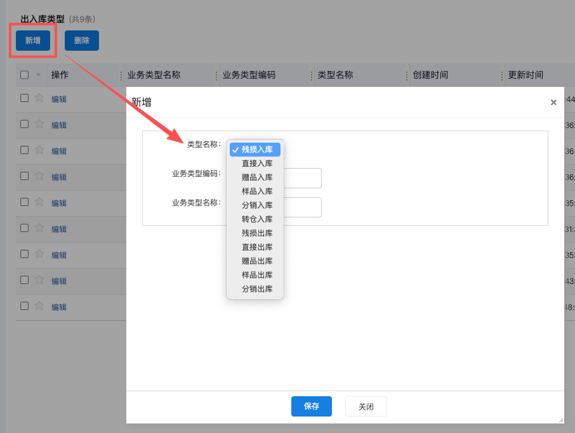Star the third table row

pos(39,150)
